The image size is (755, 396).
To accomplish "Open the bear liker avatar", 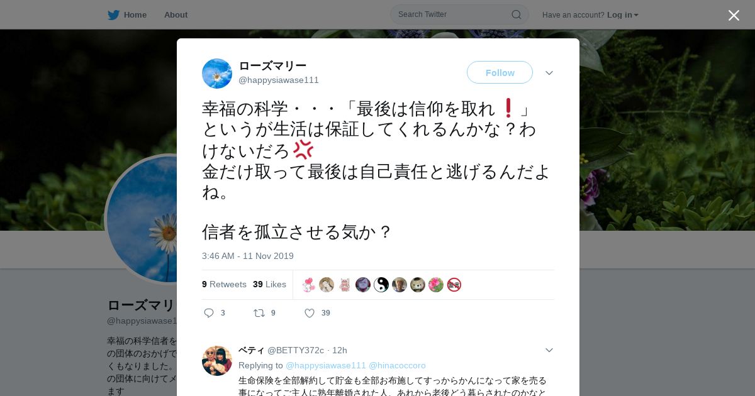I will point(418,285).
